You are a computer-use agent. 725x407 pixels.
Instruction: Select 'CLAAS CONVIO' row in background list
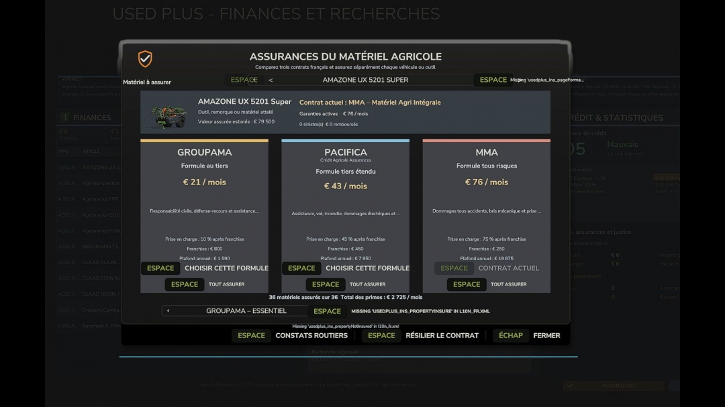pyautogui.click(x=89, y=278)
